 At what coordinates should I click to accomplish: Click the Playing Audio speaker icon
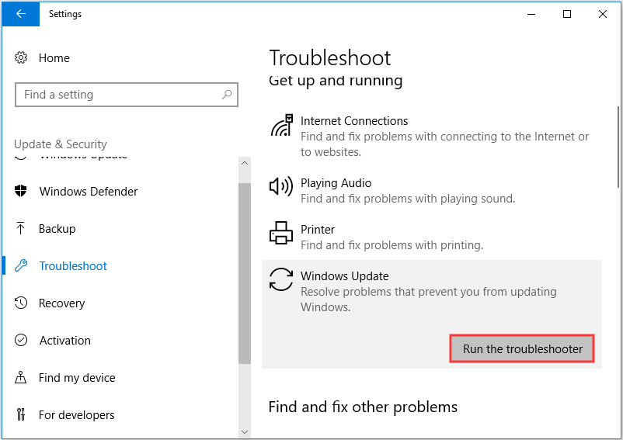pyautogui.click(x=280, y=186)
